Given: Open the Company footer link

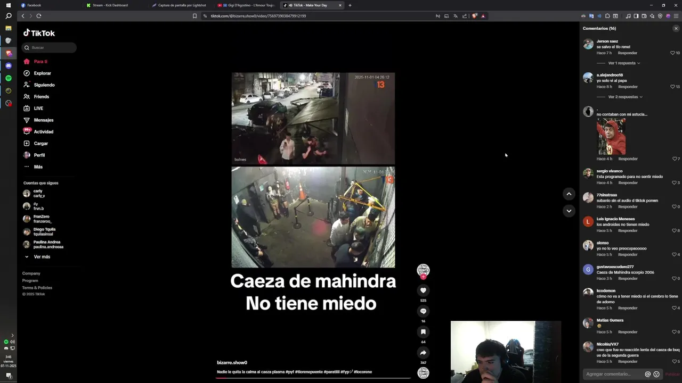Looking at the screenshot, I should (31, 273).
